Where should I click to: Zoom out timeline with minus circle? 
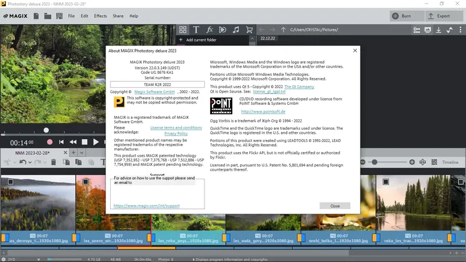tap(362, 162)
